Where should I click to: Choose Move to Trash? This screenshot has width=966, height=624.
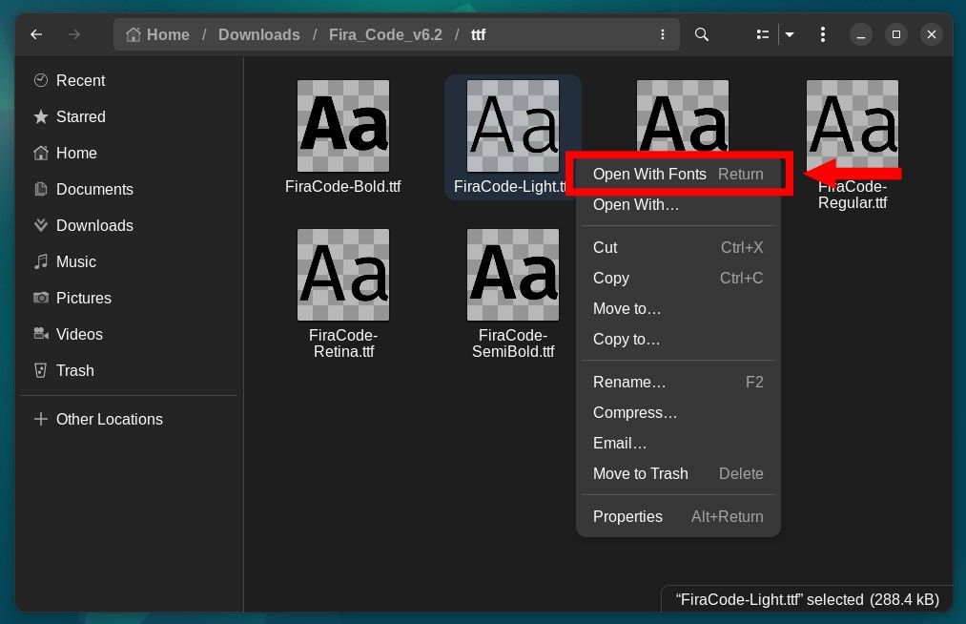click(x=678, y=473)
